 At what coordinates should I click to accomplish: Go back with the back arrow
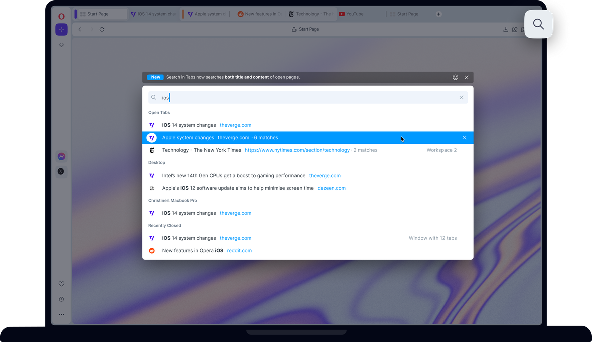[x=80, y=29]
